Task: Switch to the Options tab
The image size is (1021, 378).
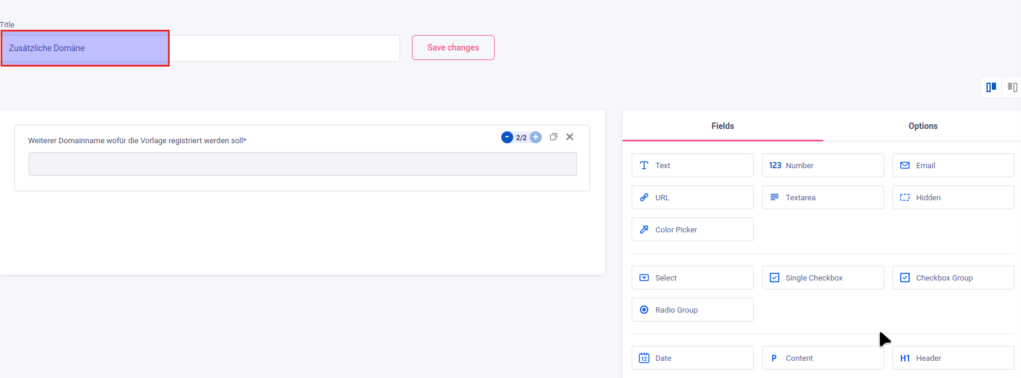Action: (923, 126)
